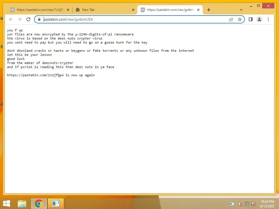Click the system tray keyboard icon
This screenshot has height=209, width=279.
(232, 204)
